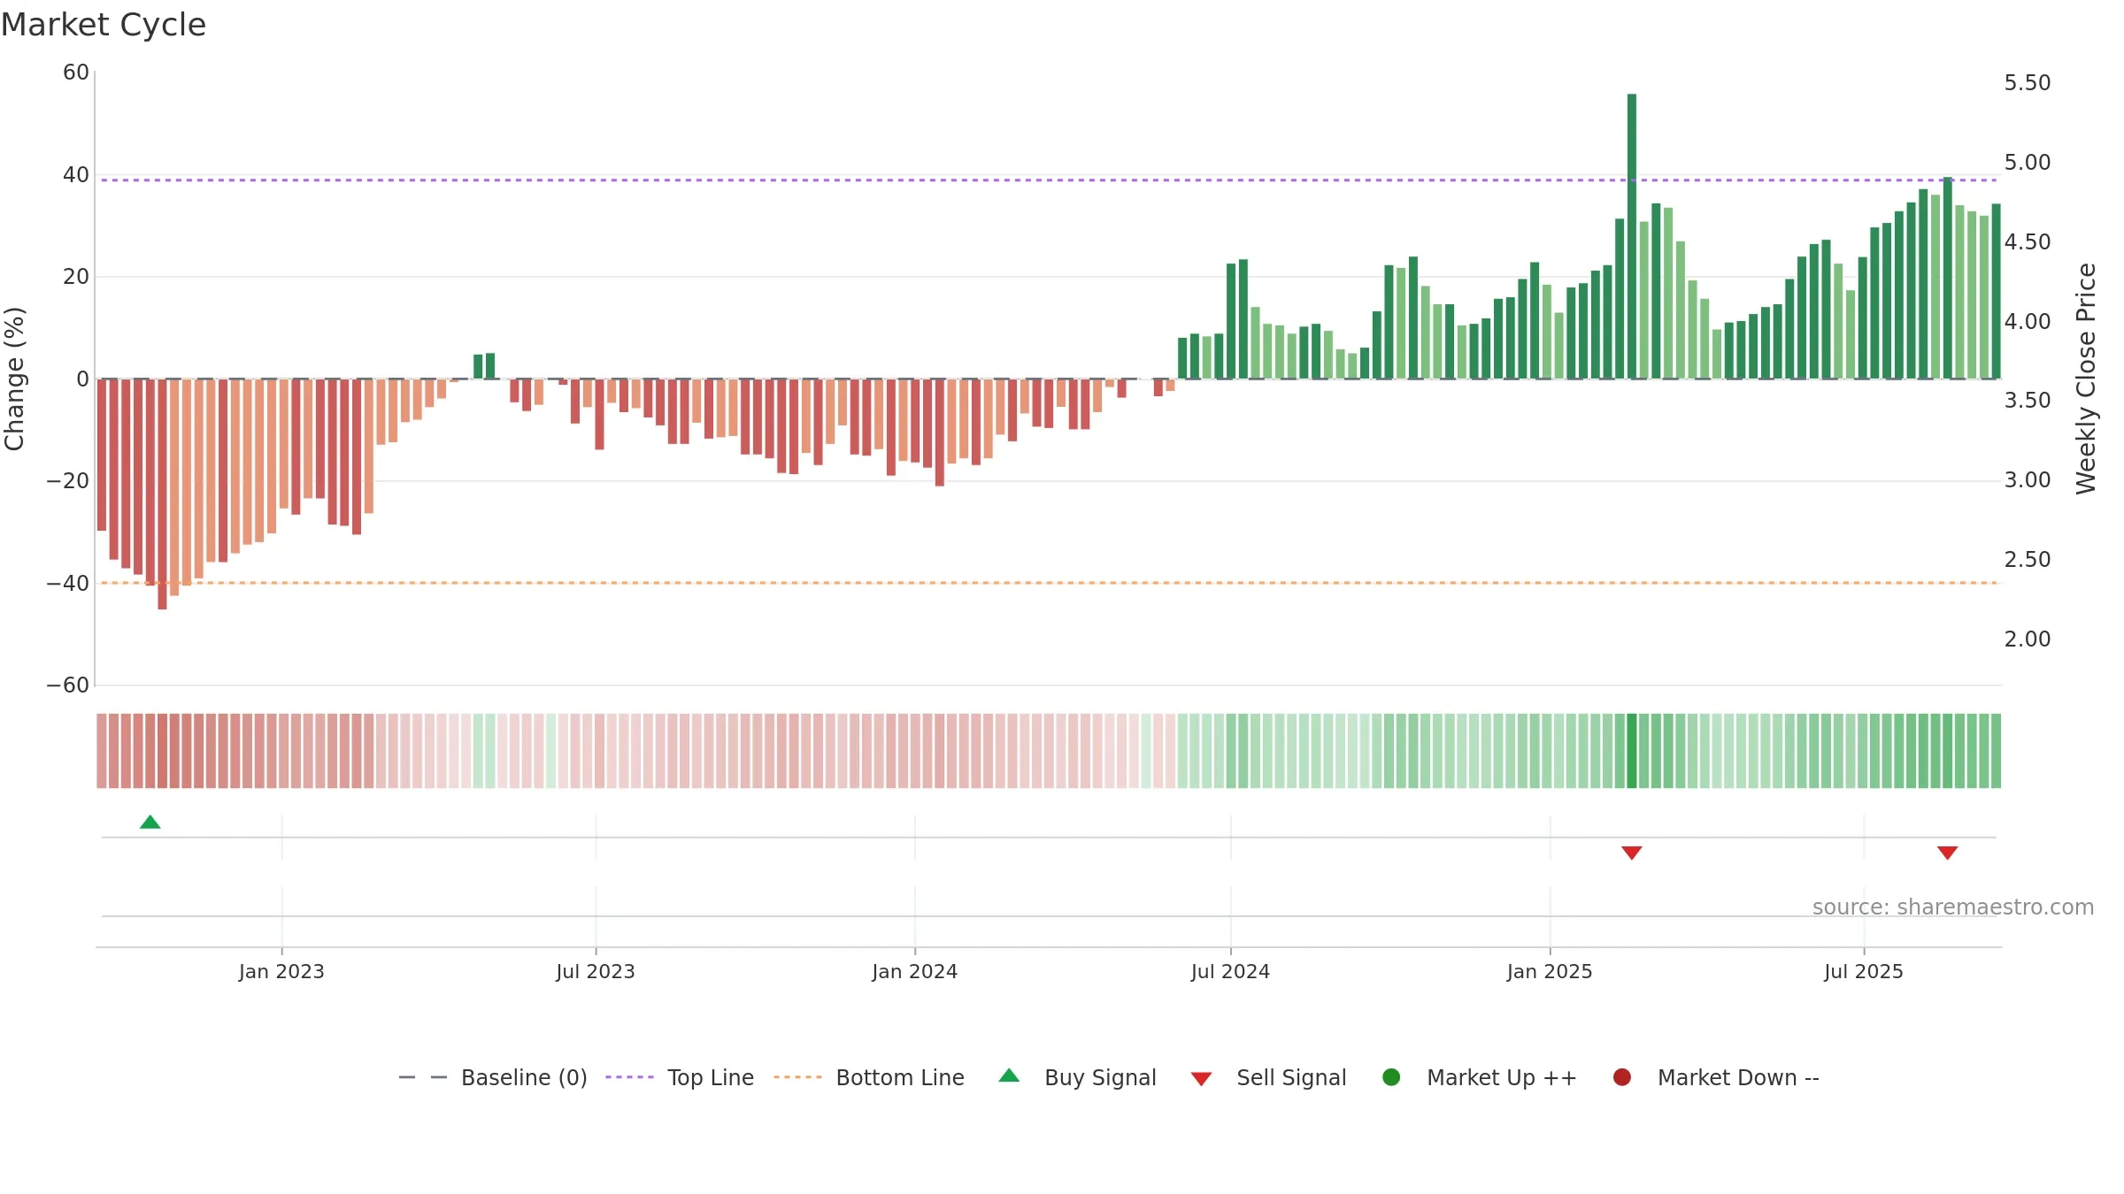
Task: Click the 60 change axis value
Action: 76,73
